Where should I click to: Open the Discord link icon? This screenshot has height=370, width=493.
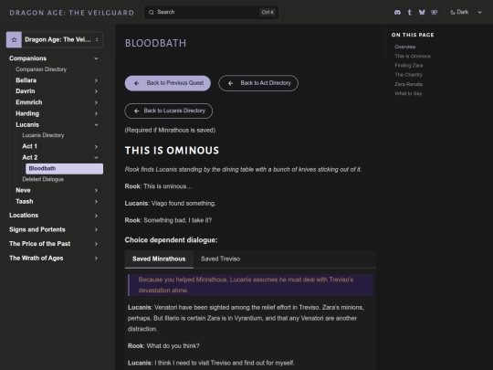(x=397, y=12)
